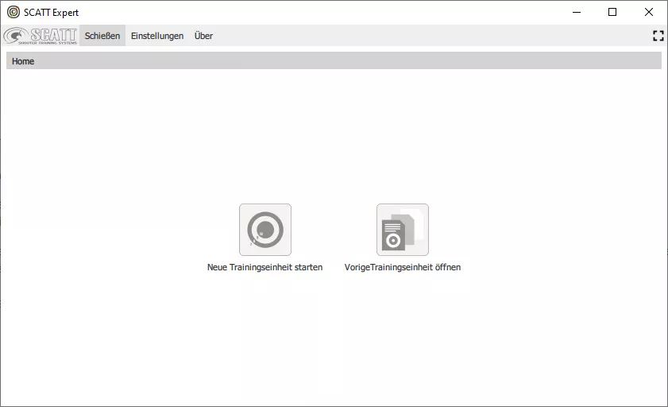Click the target icon to start new training
Image resolution: width=668 pixels, height=407 pixels.
point(264,230)
